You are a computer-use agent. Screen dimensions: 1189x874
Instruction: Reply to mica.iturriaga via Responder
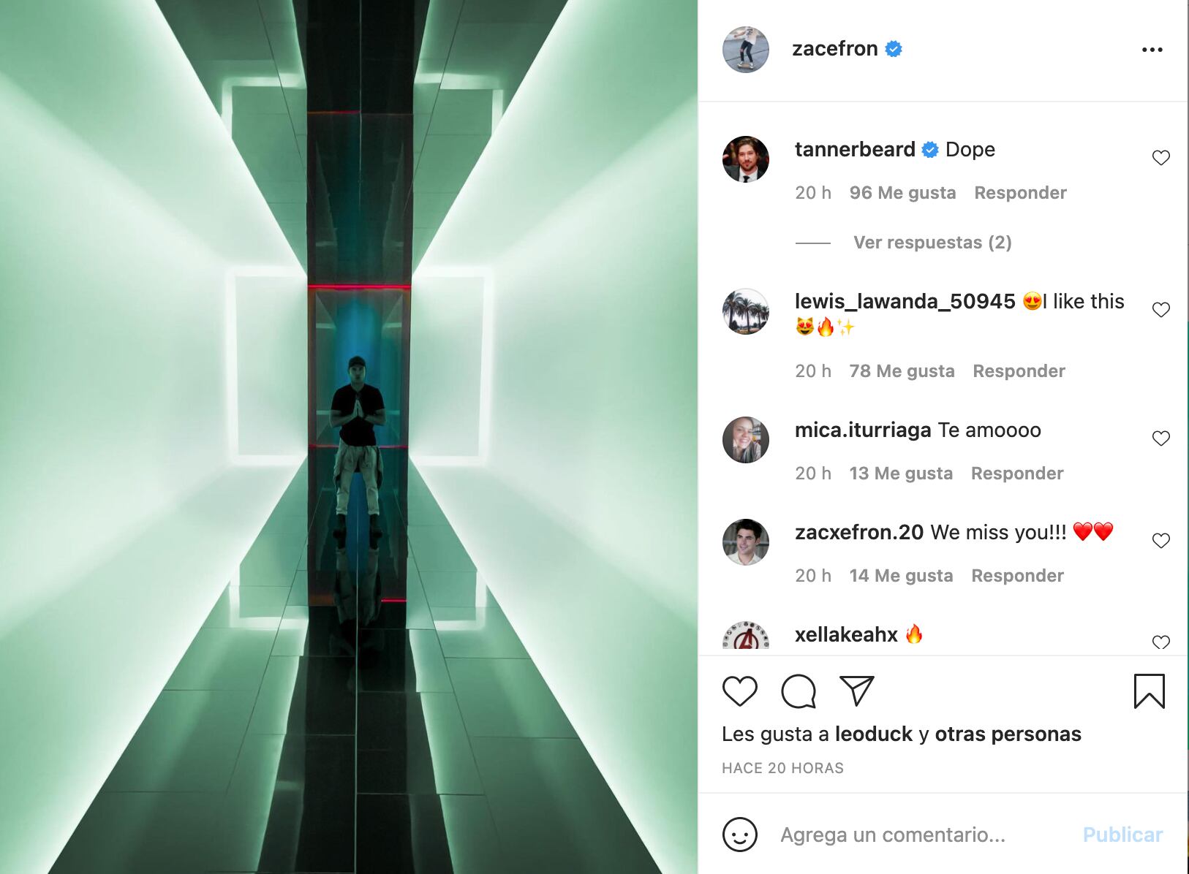(1017, 474)
